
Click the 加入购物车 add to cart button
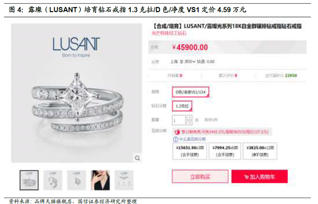259,177
